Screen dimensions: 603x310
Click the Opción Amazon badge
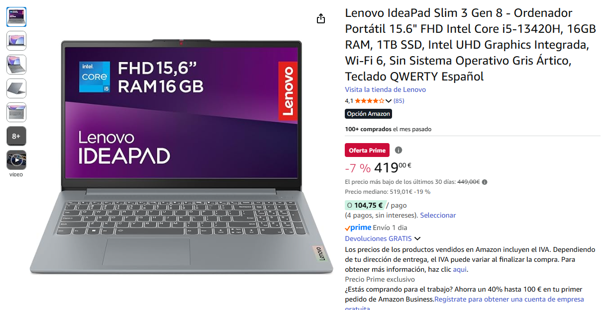369,114
